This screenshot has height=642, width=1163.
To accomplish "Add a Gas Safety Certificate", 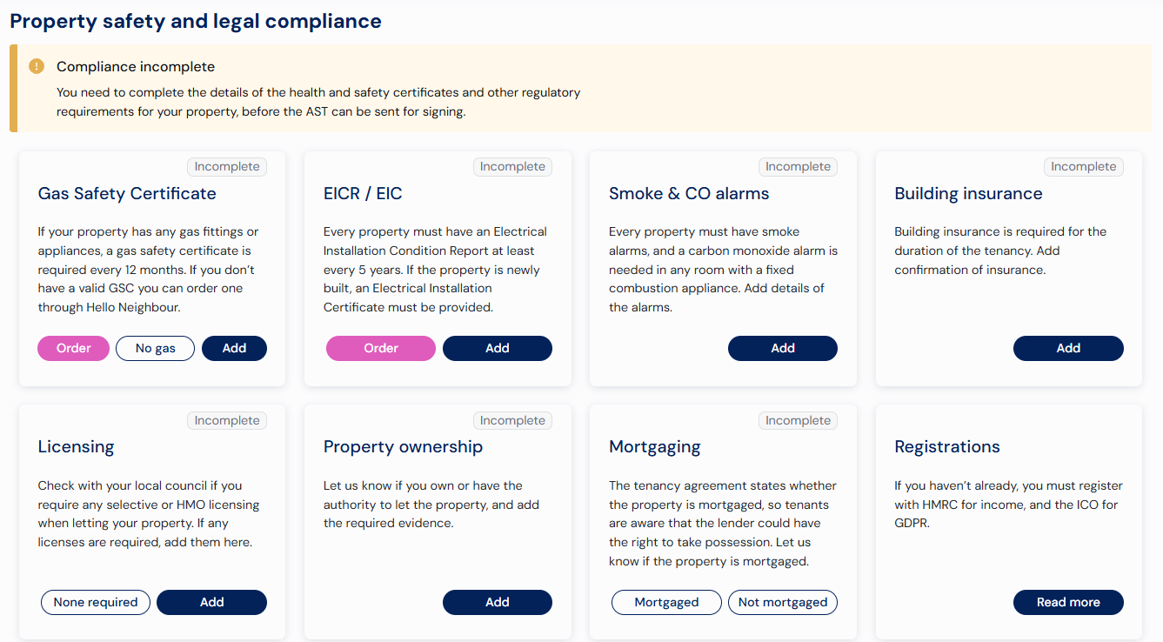I will 234,348.
